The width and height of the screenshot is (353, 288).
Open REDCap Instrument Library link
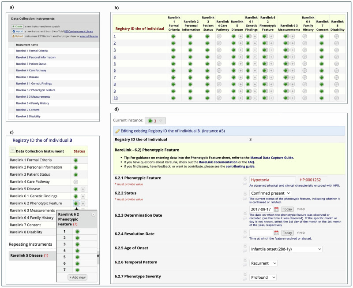pyautogui.click(x=79, y=31)
